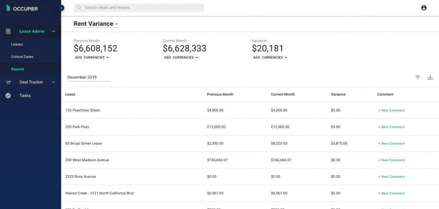Add new comment for 200 Park Platz
The width and height of the screenshot is (439, 209).
391,127
